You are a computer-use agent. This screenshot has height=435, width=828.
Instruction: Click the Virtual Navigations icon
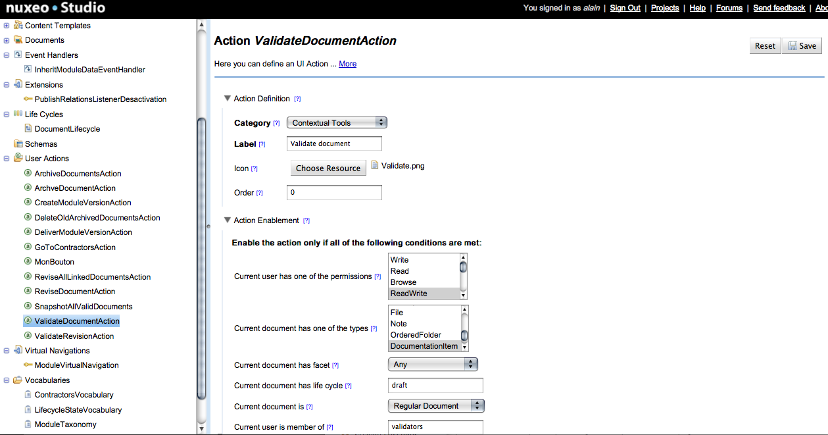click(18, 350)
